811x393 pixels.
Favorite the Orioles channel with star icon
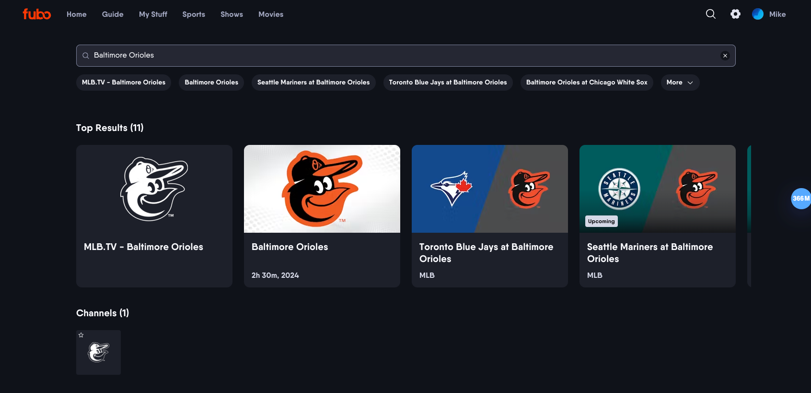coord(81,335)
